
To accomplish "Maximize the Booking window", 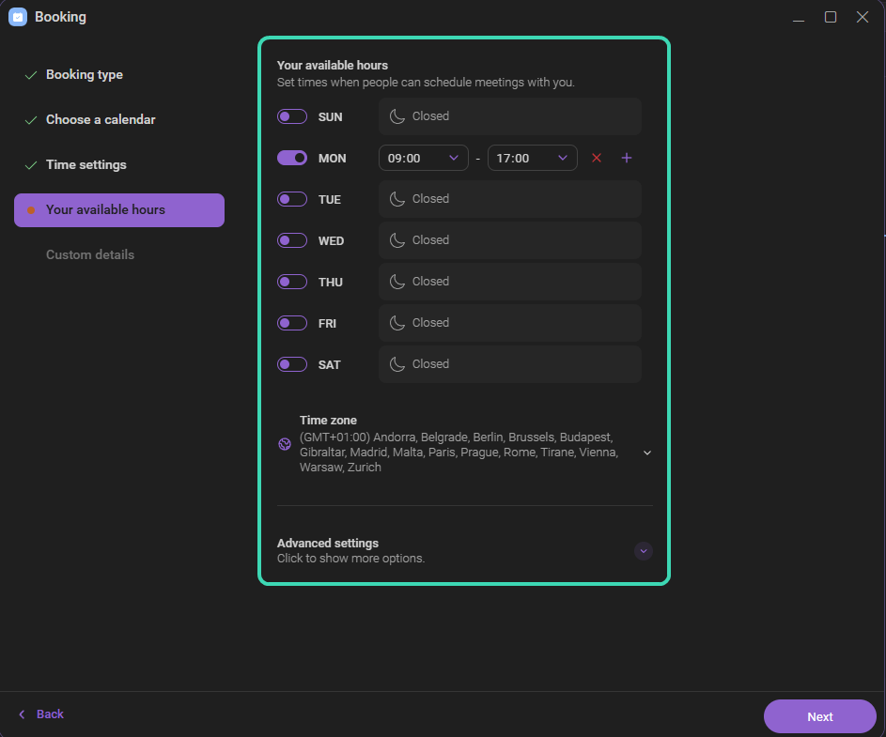I will pos(830,17).
